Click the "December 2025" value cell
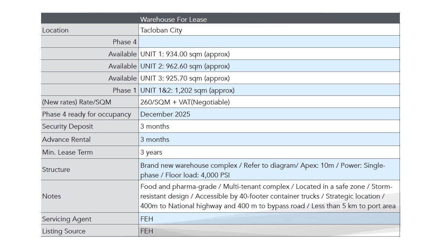This screenshot has height=249, width=442. pos(165,114)
